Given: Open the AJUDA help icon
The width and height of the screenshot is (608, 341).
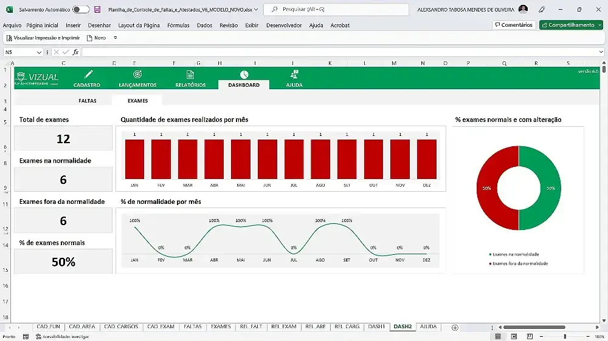Looking at the screenshot, I should pos(294,74).
